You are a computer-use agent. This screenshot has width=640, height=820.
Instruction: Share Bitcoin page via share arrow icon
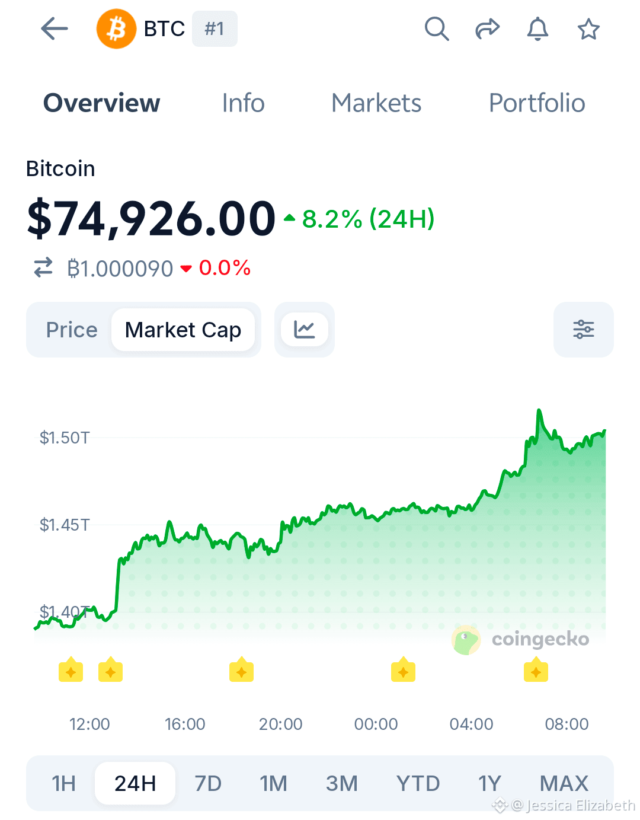click(x=487, y=28)
